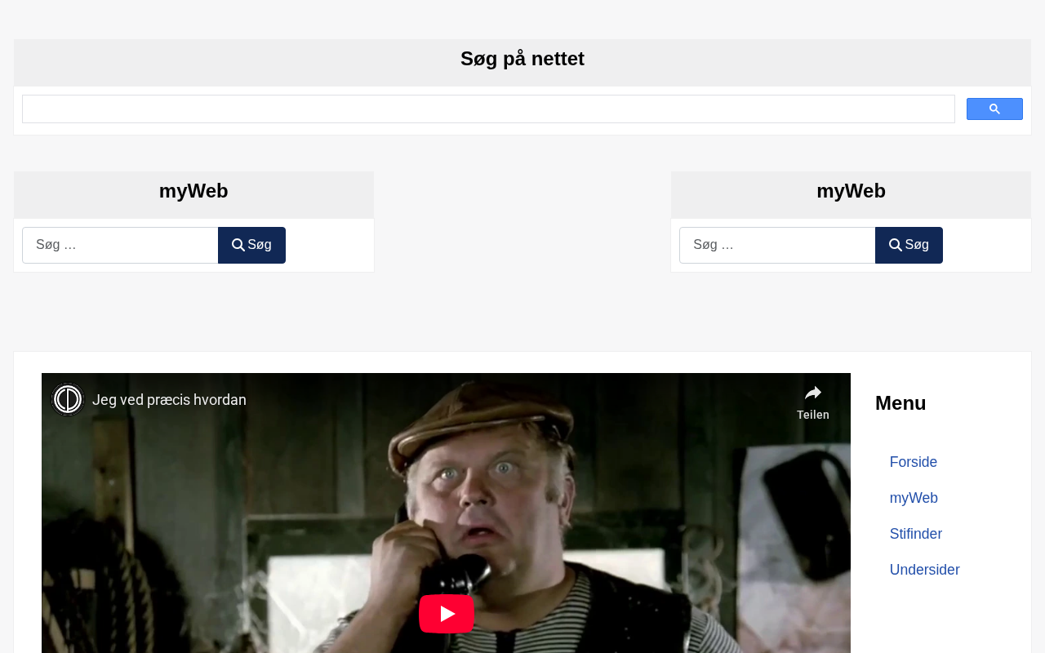Click the round channel logo in video
Image resolution: width=1045 pixels, height=653 pixels.
coord(68,400)
